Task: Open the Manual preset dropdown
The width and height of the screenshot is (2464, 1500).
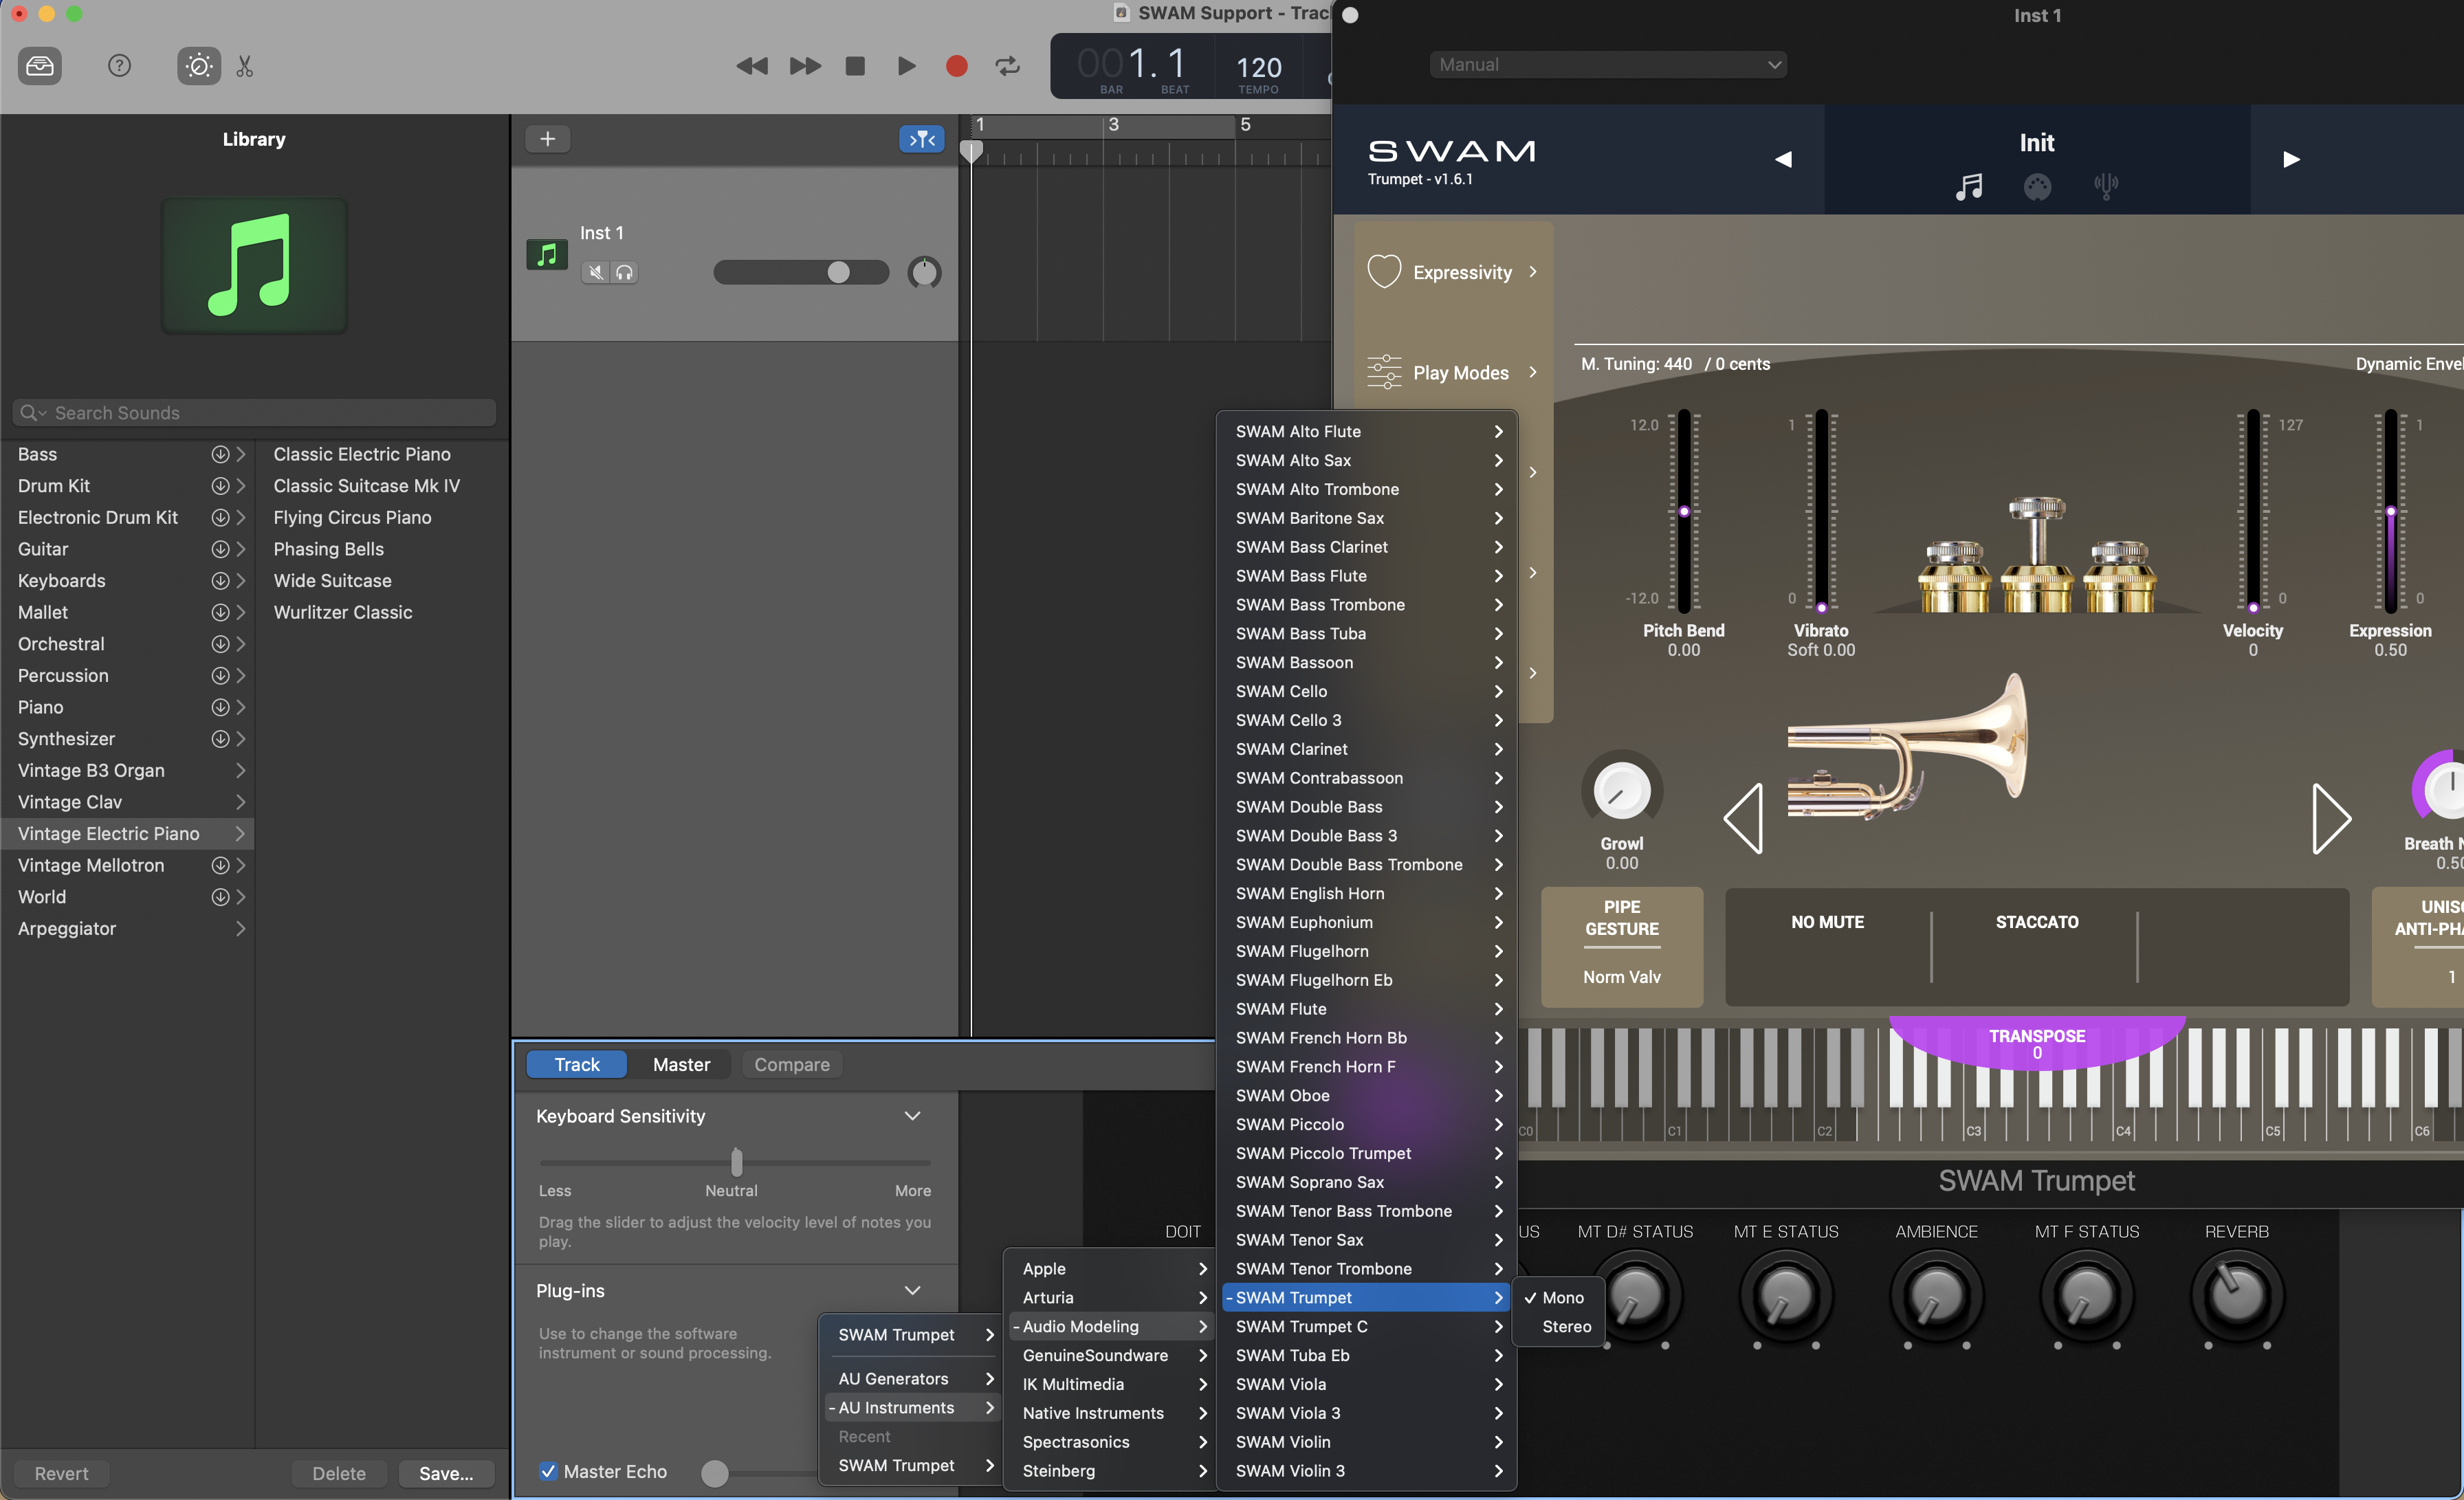Action: (x=1608, y=64)
